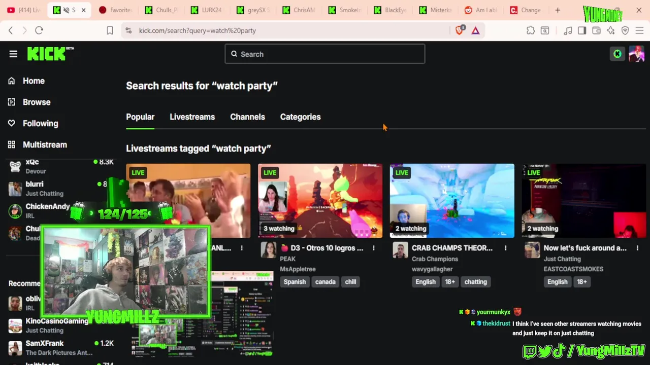Select the Popular results tab
The image size is (650, 365).
(140, 117)
